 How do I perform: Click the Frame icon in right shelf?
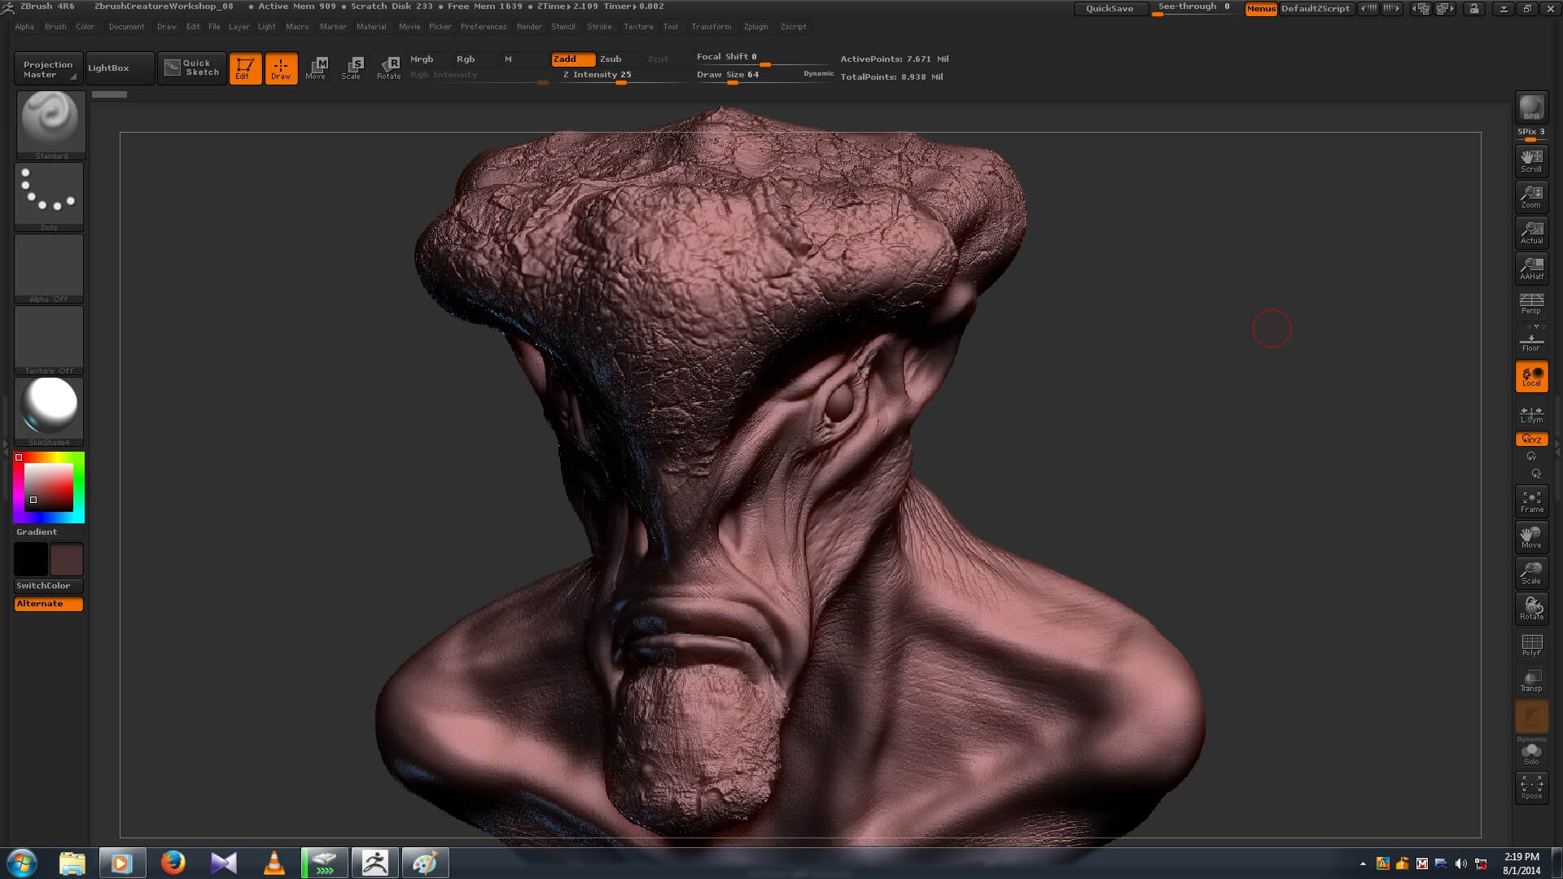point(1531,501)
